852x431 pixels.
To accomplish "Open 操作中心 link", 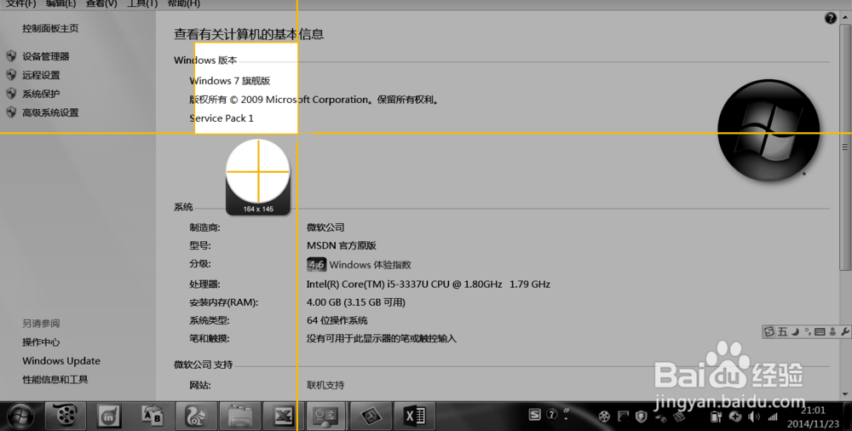I will [41, 342].
